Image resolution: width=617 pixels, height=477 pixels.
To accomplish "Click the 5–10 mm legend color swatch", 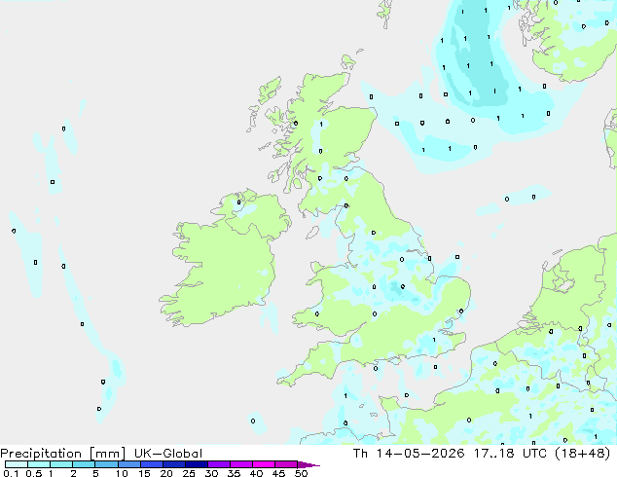I will coord(106,464).
